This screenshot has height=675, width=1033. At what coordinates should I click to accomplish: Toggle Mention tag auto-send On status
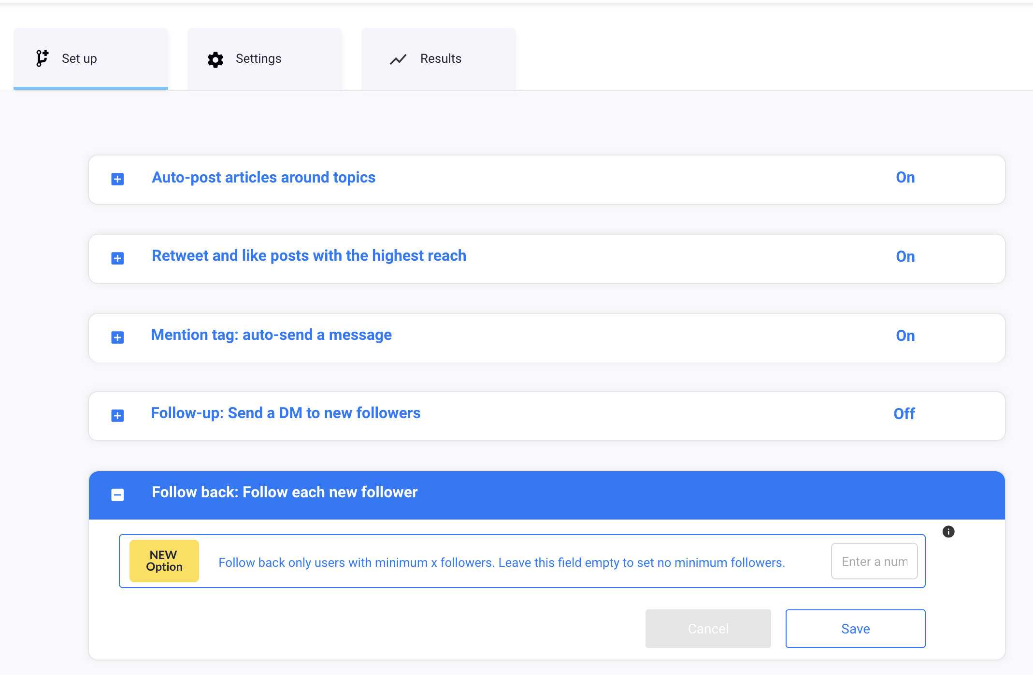[905, 336]
